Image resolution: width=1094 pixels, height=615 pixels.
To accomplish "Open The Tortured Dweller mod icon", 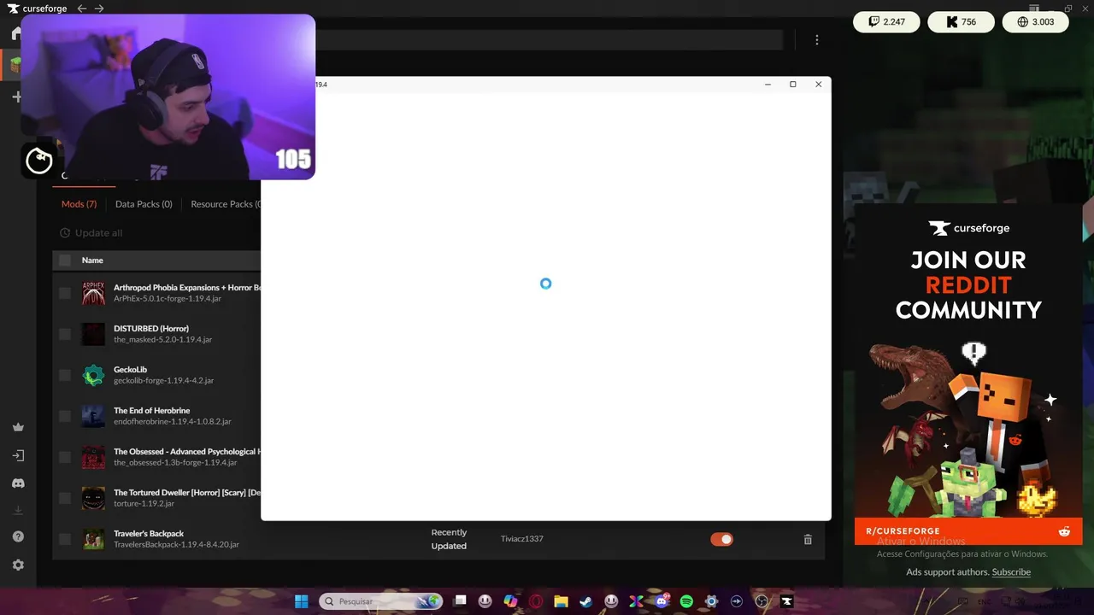I will point(93,498).
